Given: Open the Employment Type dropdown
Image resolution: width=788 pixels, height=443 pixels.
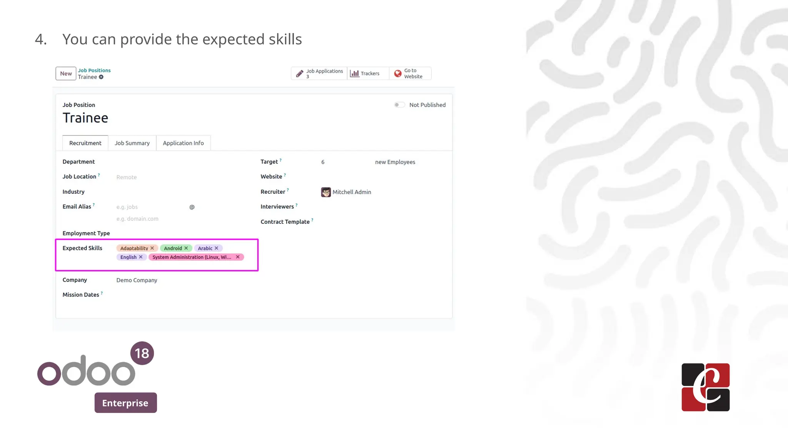Looking at the screenshot, I should (x=181, y=233).
